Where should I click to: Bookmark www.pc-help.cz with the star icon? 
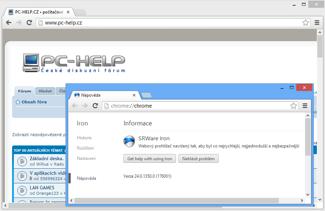tap(305, 22)
